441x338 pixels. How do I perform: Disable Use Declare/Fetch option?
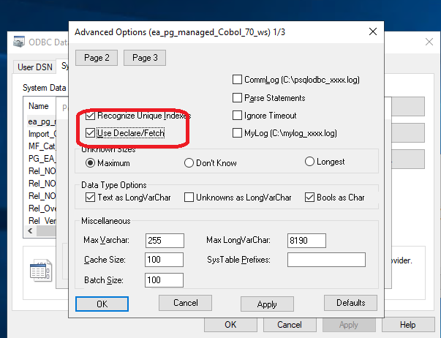pos(91,133)
